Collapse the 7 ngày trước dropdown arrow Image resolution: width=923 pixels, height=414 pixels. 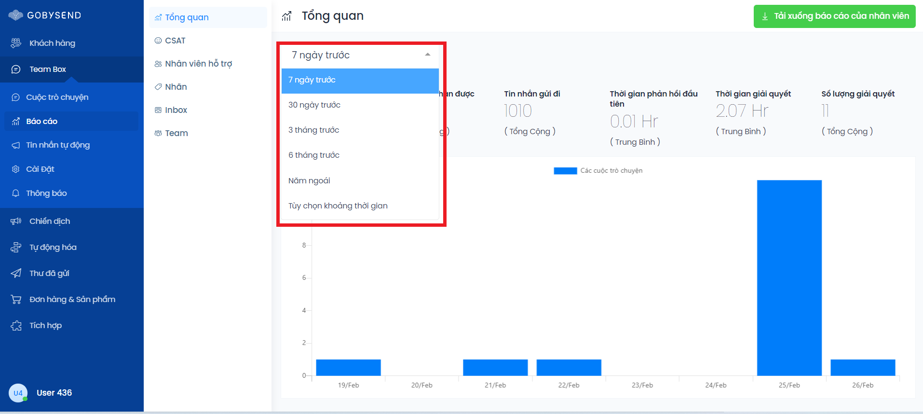click(427, 55)
